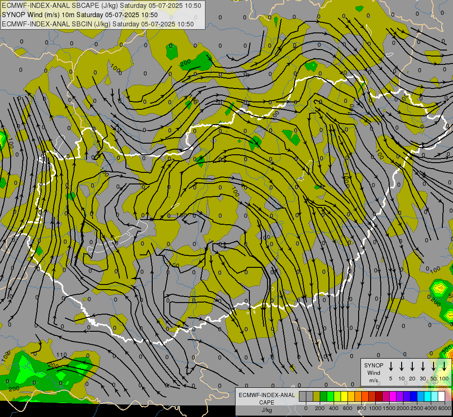Pick the yellow-green lime swatch in the CAPE scale
Image resolution: width=453 pixels, height=417 pixels.
click(x=337, y=396)
